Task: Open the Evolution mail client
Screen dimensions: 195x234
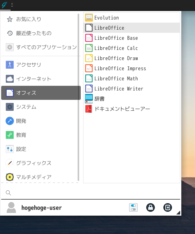Action: pos(131,18)
